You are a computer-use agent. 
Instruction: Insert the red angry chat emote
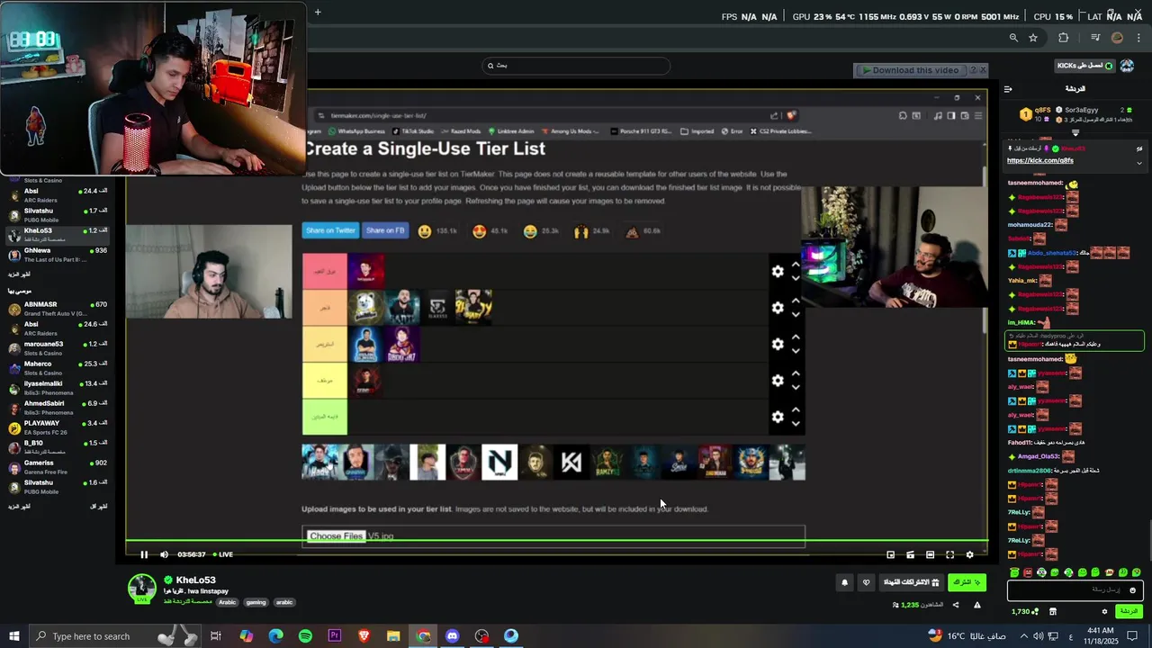pyautogui.click(x=1028, y=572)
